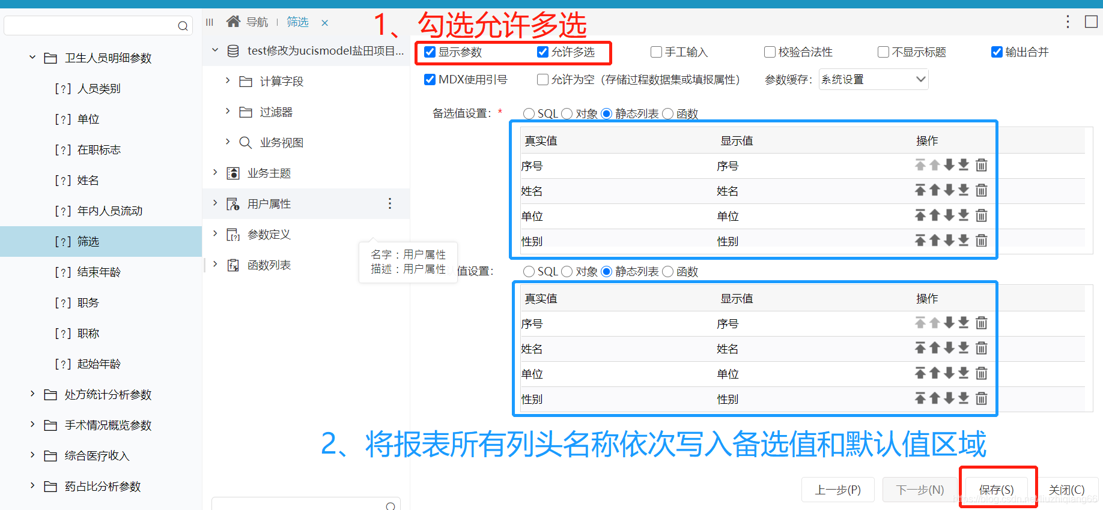Delete 单位 row in upper table
The height and width of the screenshot is (510, 1103).
[x=982, y=215]
